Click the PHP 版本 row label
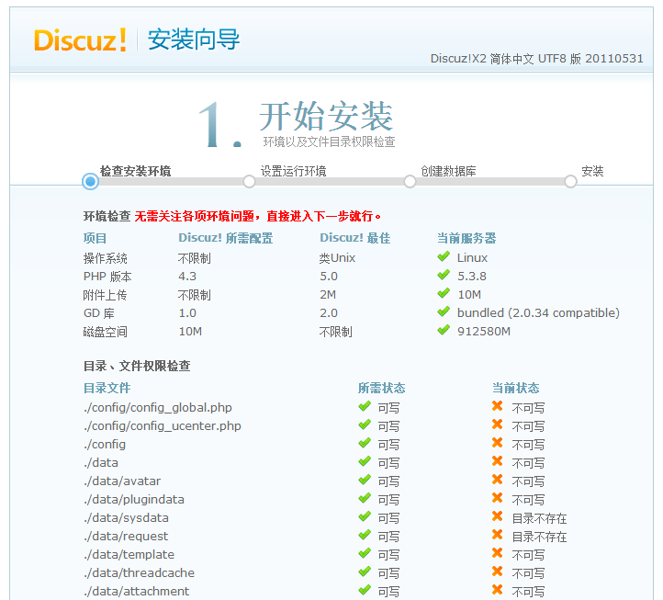This screenshot has height=600, width=663. (x=107, y=277)
